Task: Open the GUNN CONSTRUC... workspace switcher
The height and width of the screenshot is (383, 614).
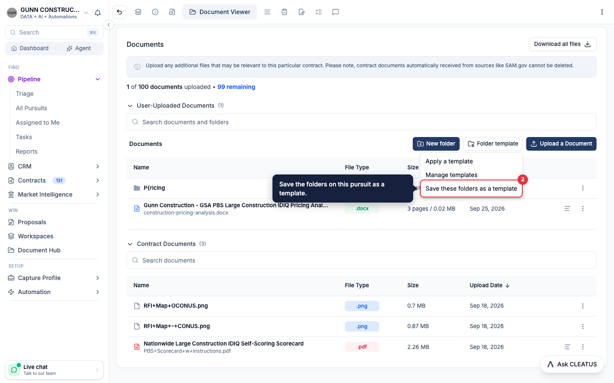Action: click(x=48, y=13)
